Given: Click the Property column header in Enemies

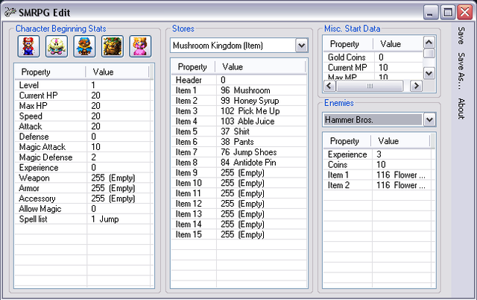Looking at the screenshot, I should pos(347,141).
